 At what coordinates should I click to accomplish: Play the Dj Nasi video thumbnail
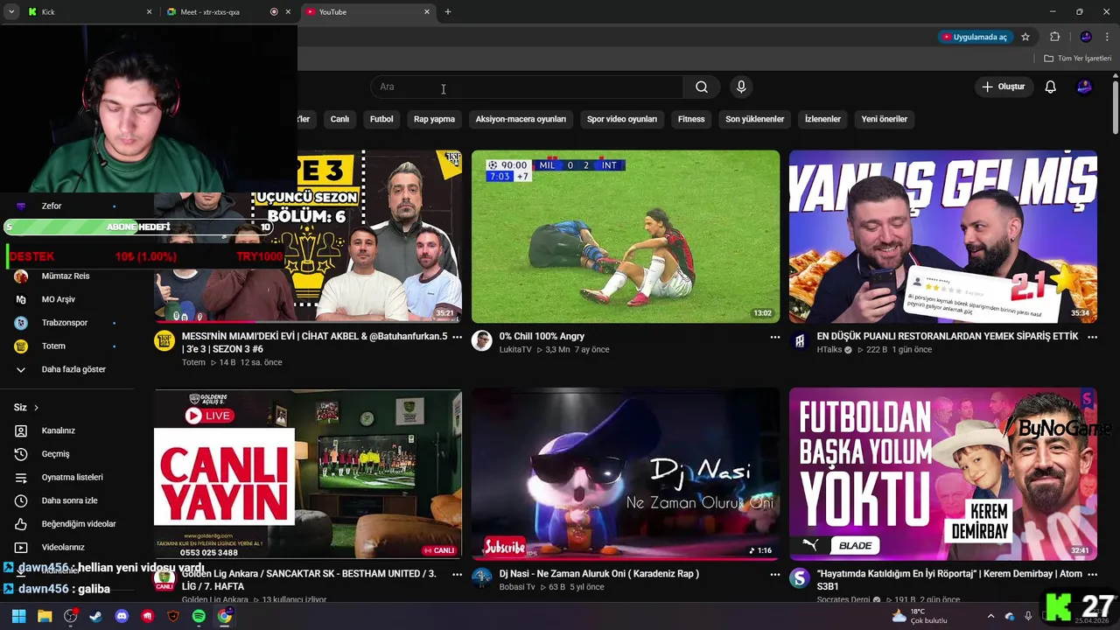[626, 473]
